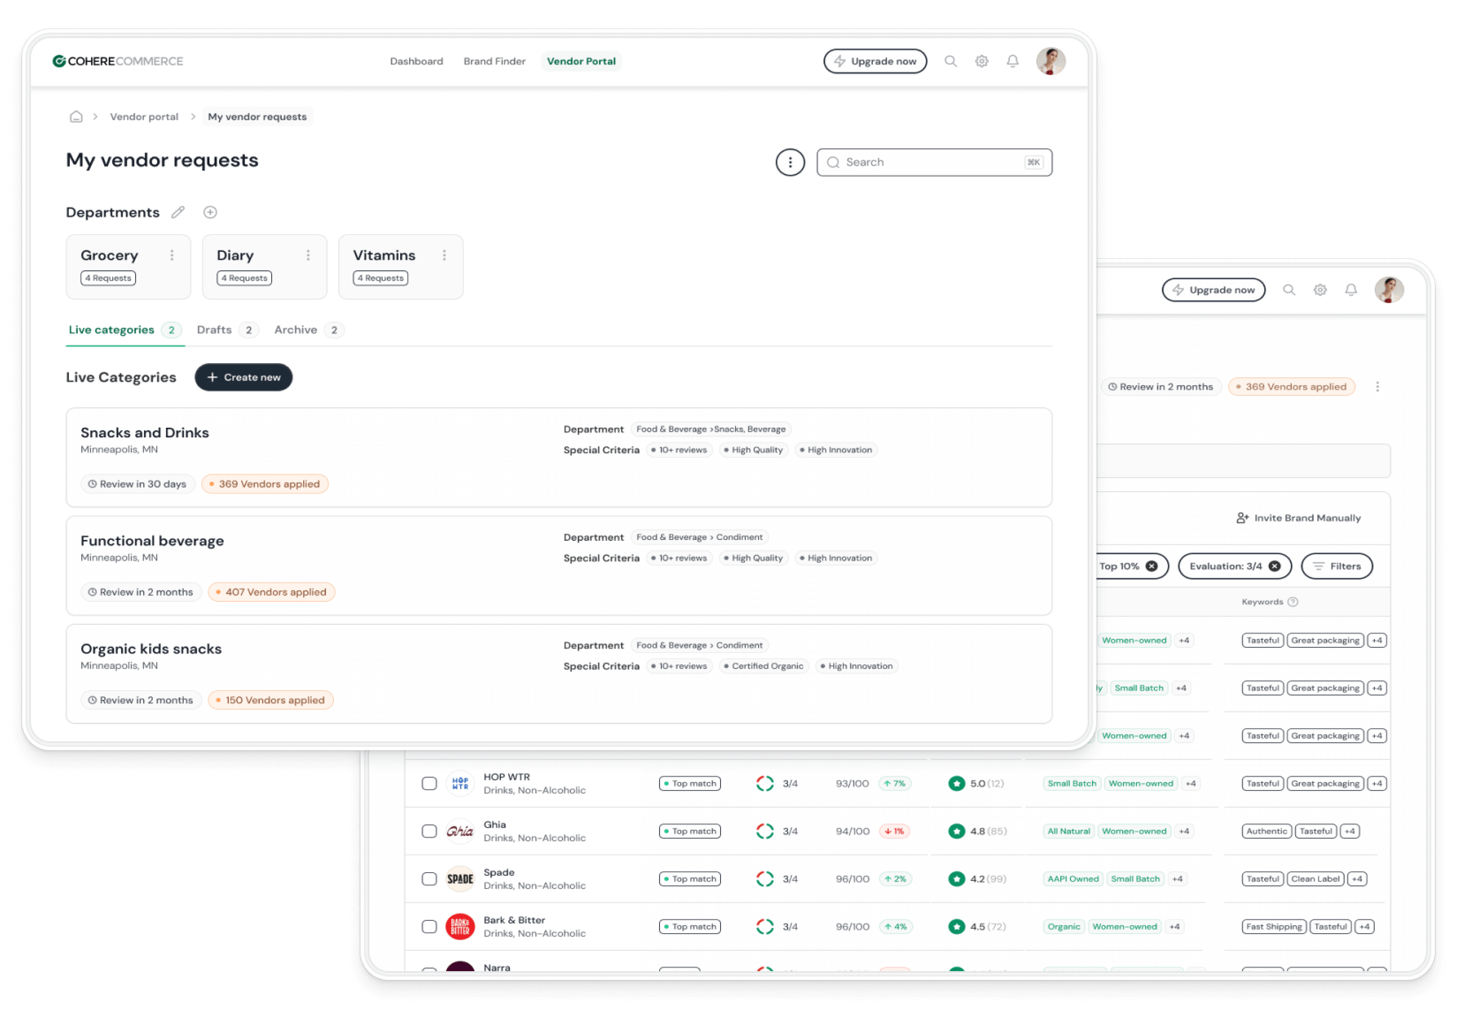This screenshot has width=1464, height=1018.
Task: Open settings gear in front window header
Action: (982, 61)
